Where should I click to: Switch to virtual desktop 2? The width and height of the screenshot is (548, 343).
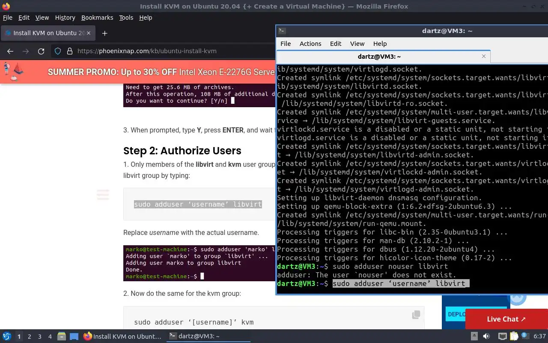click(x=30, y=337)
